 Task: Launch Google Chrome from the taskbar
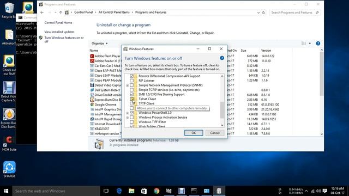(157, 191)
